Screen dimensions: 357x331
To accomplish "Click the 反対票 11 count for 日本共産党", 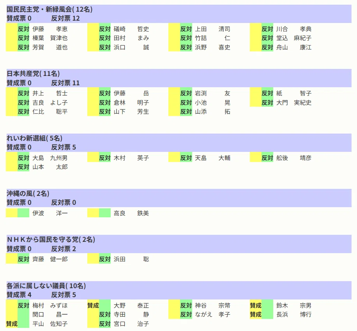I will (65, 83).
